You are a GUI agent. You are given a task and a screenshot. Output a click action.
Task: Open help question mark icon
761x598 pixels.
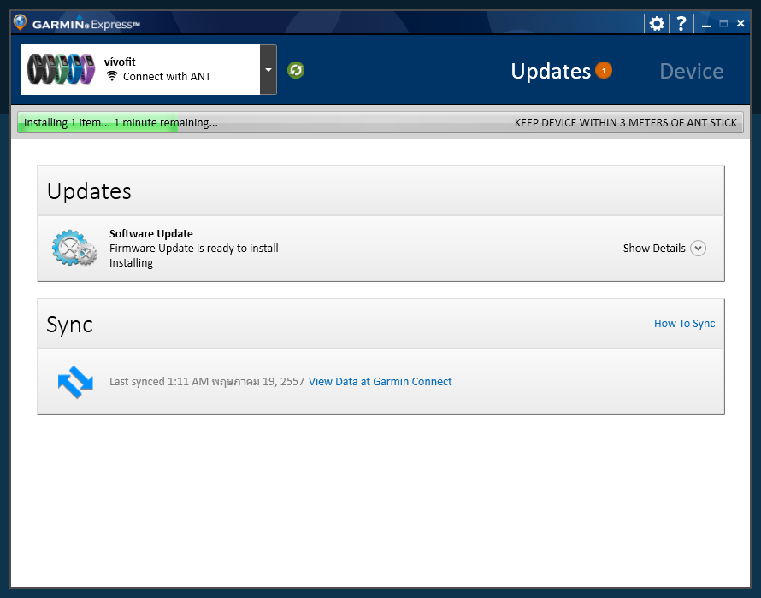[x=681, y=23]
